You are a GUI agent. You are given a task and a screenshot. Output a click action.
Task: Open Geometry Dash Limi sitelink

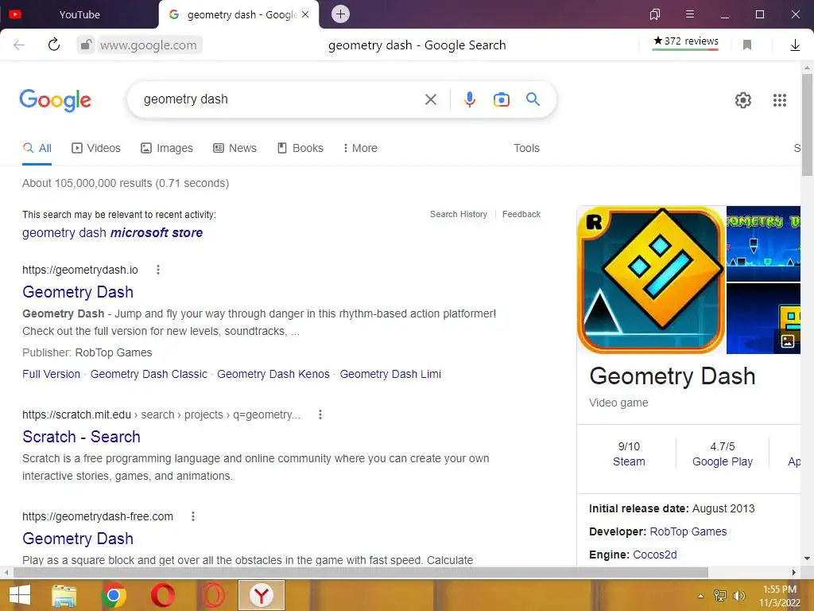[390, 374]
